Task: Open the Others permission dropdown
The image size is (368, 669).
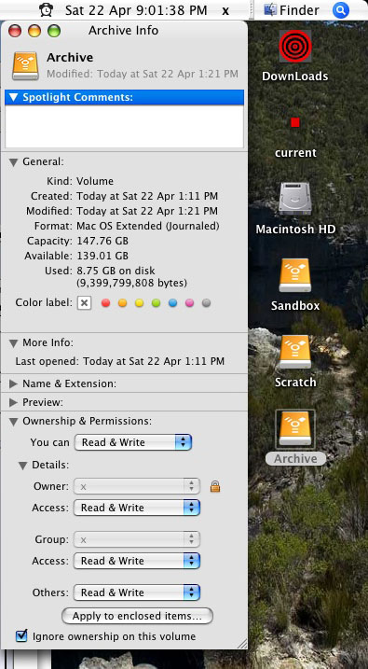Action: (x=137, y=592)
